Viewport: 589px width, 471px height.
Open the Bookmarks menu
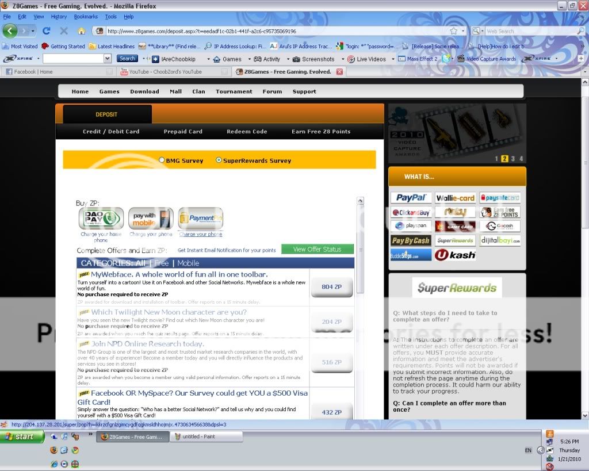[x=86, y=17]
